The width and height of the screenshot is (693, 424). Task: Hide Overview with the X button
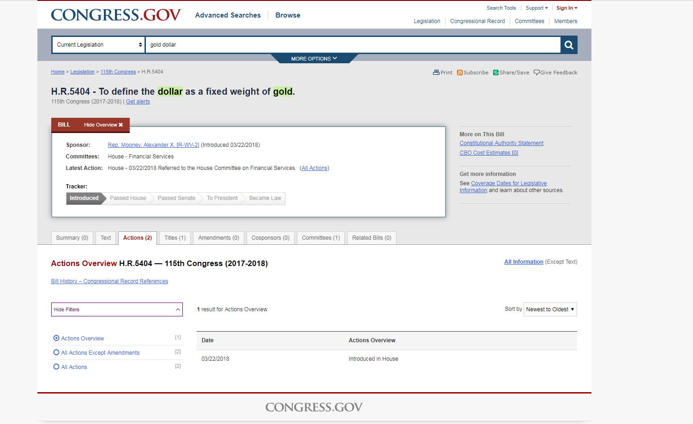(x=103, y=125)
